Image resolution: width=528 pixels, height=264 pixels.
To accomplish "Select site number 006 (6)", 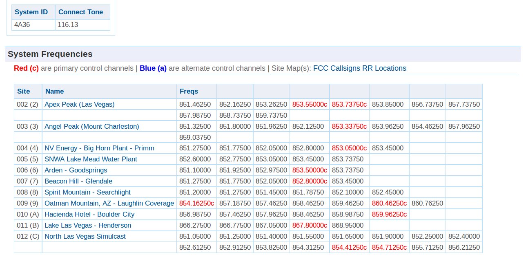I will [x=27, y=170].
